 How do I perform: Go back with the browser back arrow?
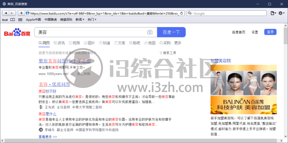[6, 13]
